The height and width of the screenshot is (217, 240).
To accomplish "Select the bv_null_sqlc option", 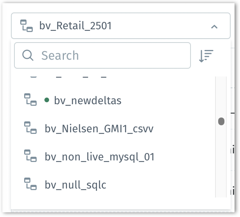I will click(76, 185).
